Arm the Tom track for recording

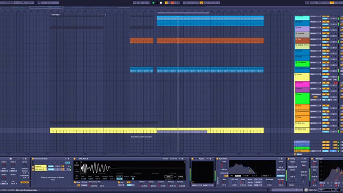(335, 39)
